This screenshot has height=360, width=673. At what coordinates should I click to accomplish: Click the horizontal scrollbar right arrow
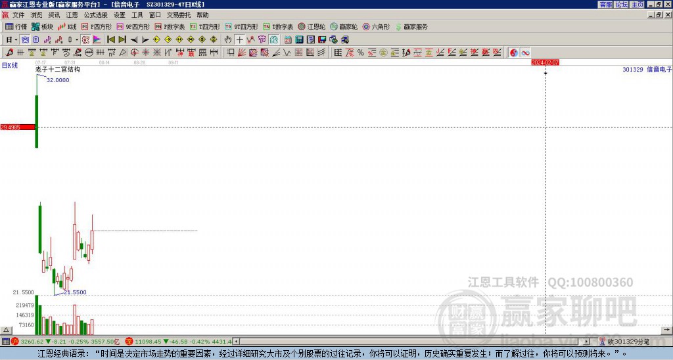tap(587, 342)
